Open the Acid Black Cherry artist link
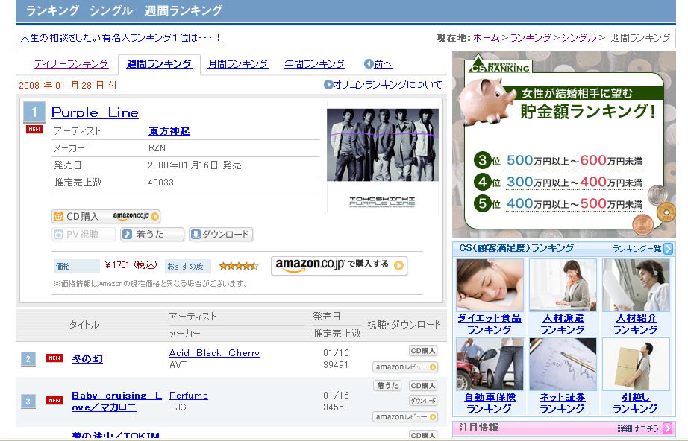This screenshot has height=441, width=688. [x=214, y=353]
